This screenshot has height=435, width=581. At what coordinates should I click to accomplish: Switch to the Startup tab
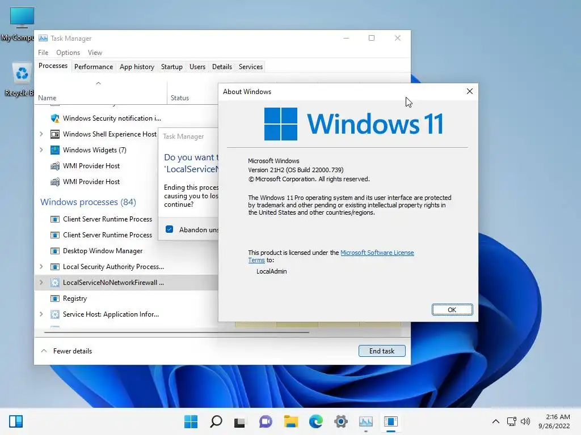click(171, 67)
